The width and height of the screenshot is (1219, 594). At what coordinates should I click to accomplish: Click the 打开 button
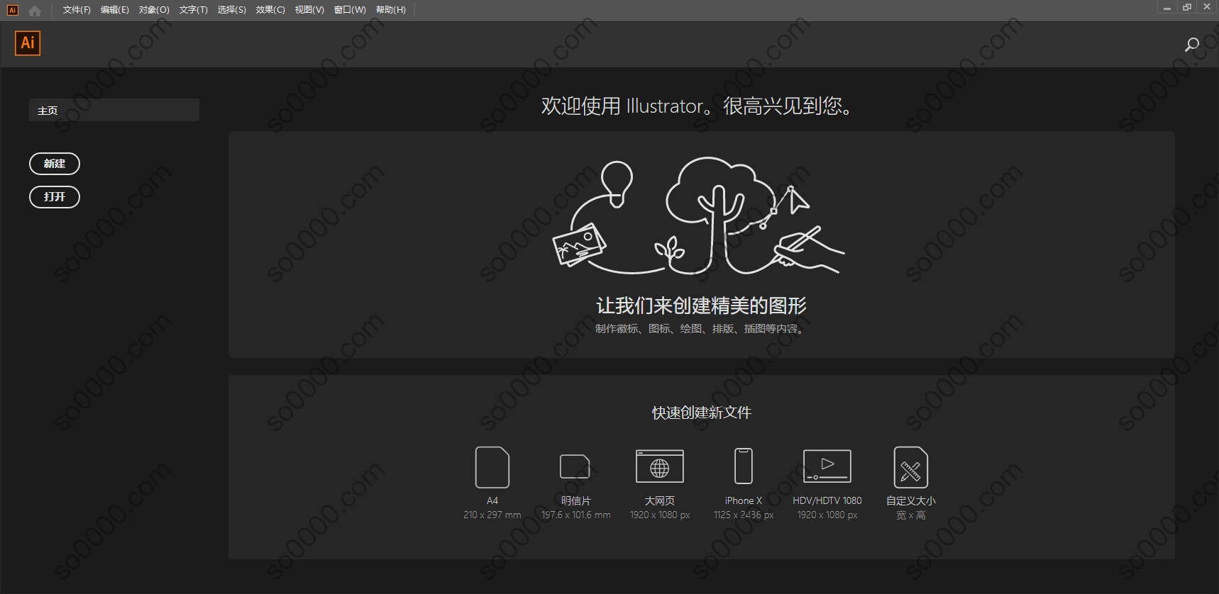tap(55, 197)
